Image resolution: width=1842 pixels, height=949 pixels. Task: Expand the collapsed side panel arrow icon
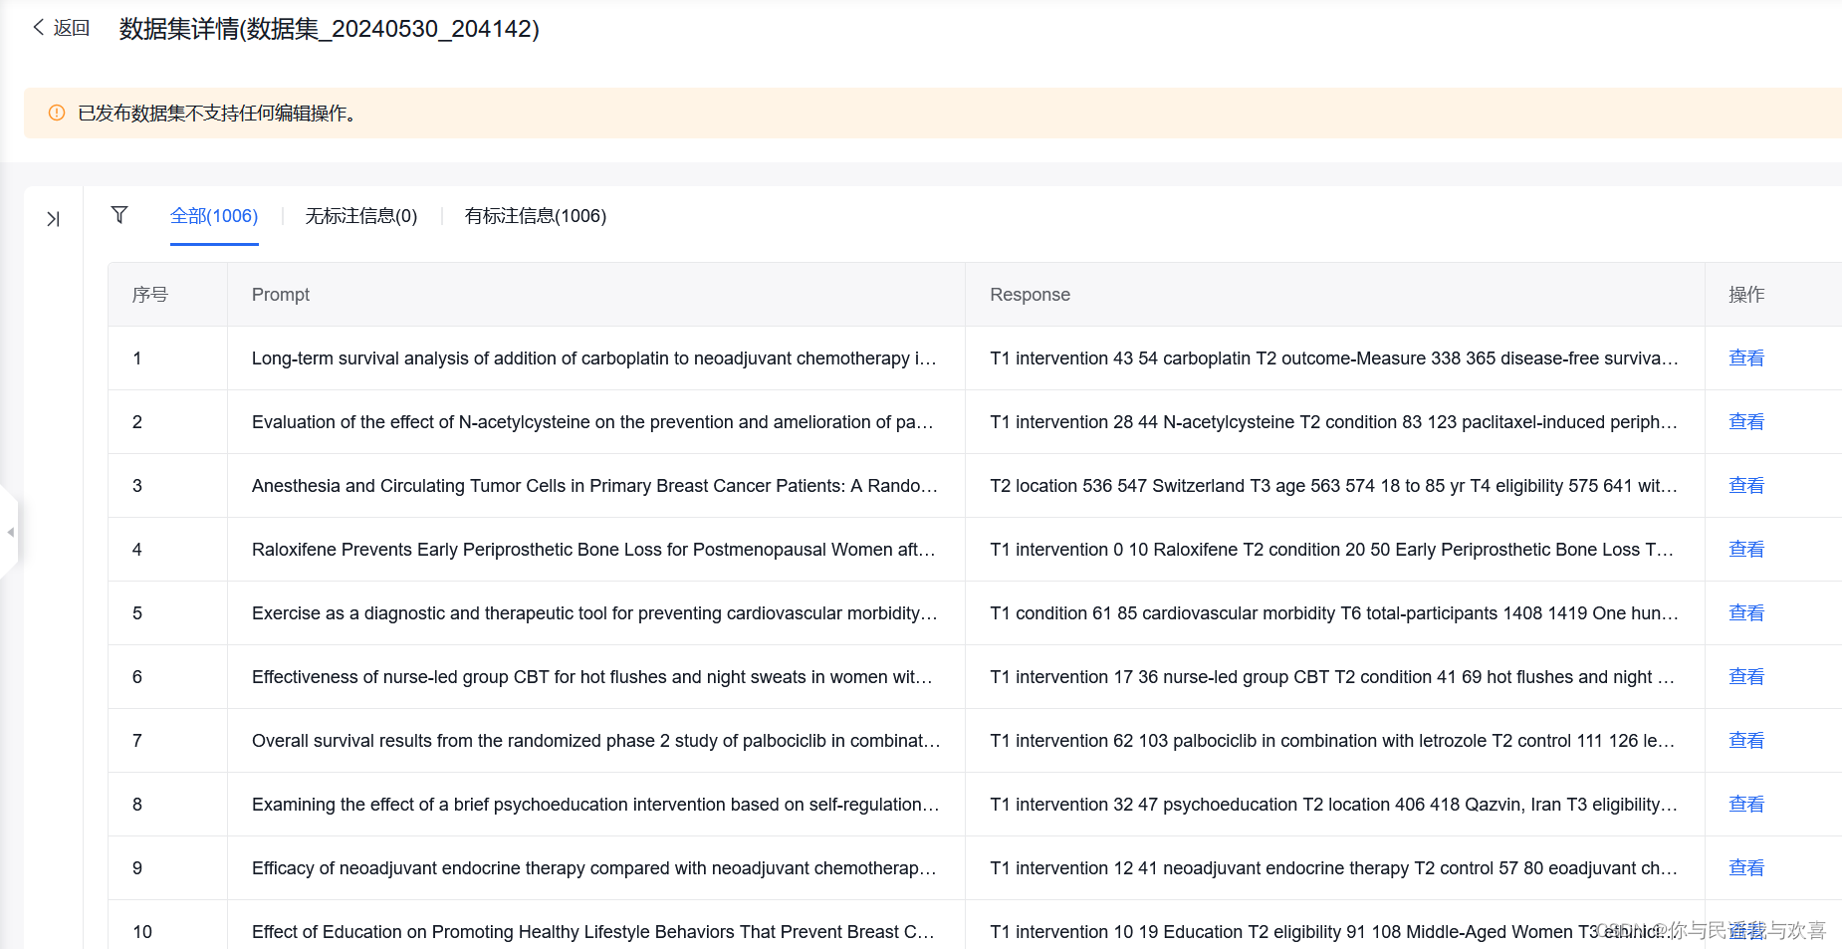pyautogui.click(x=54, y=219)
